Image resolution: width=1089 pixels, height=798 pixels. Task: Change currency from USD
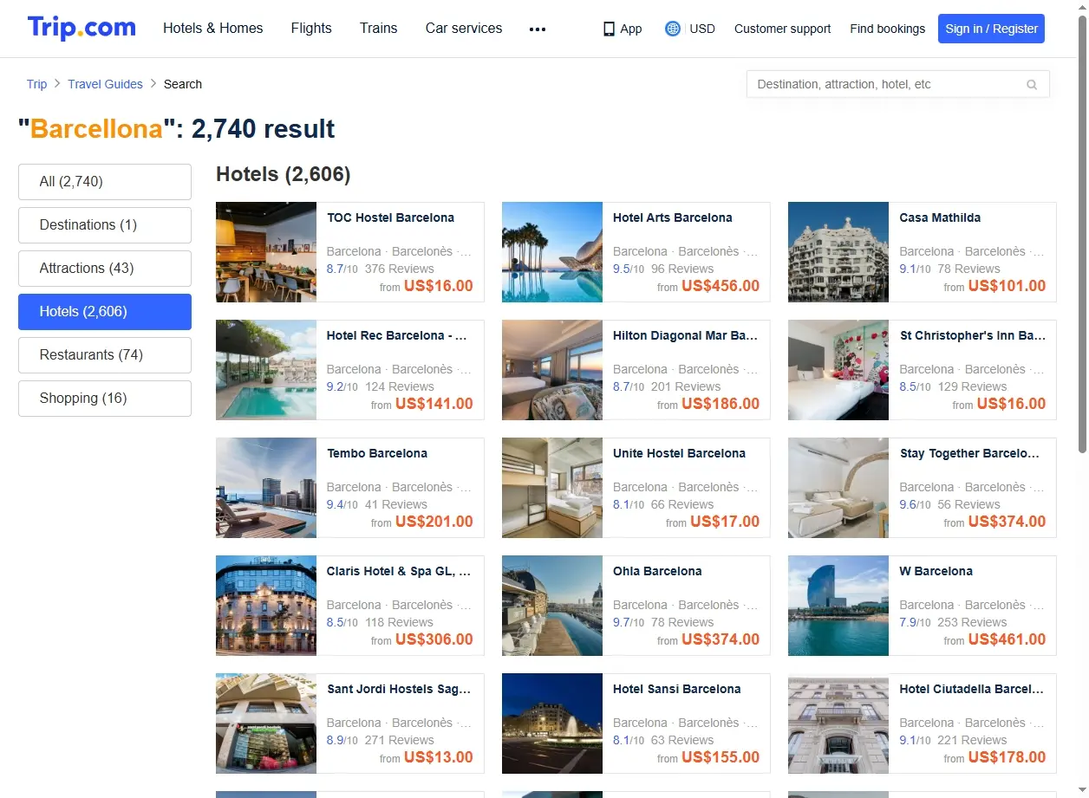point(702,29)
